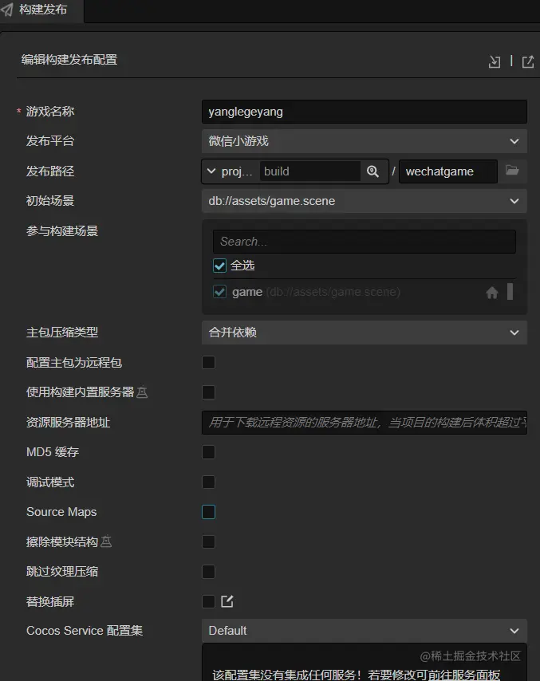Click the Cocos Service 配置集 label

point(85,631)
